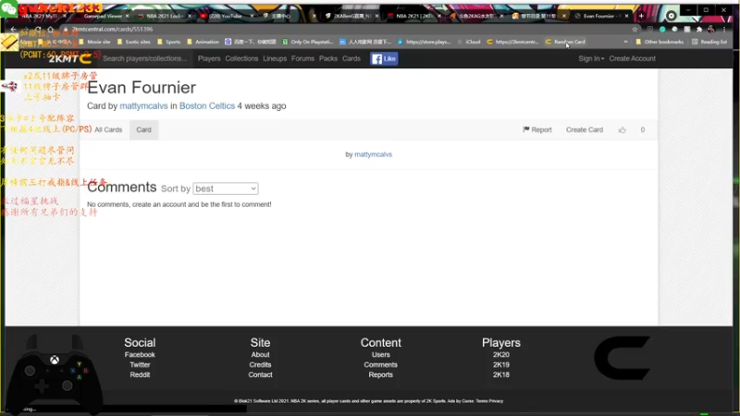Click the large footer C logo
Screen dimensions: 740x416
pos(622,358)
